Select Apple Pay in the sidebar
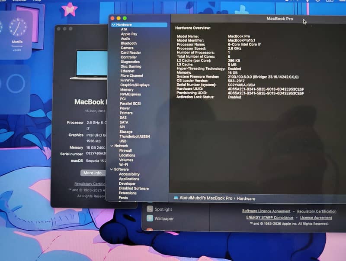 (129, 34)
